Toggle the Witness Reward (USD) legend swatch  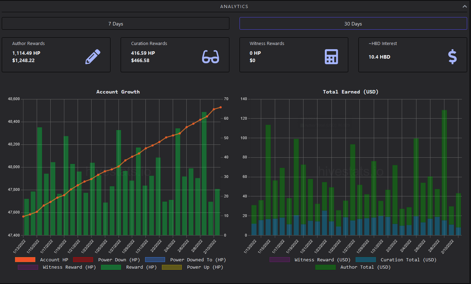[x=280, y=260]
